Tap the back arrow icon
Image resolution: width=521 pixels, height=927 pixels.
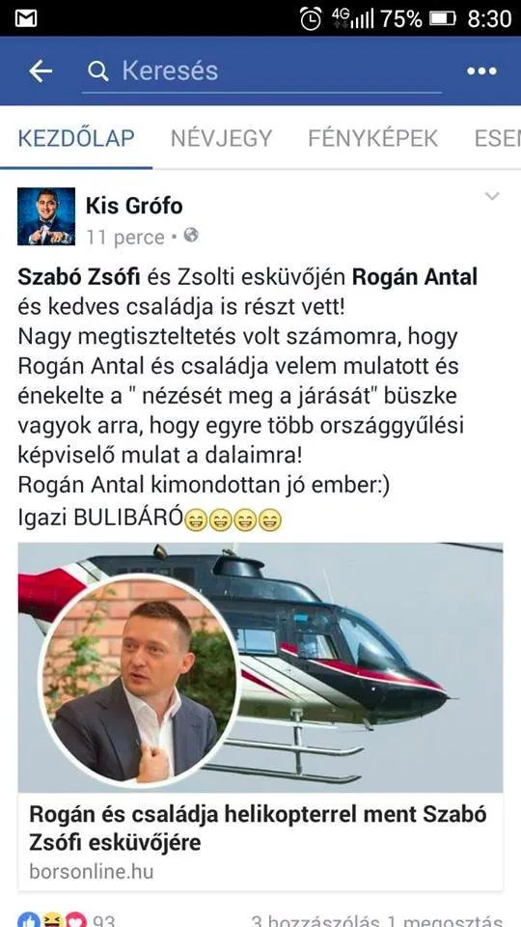(41, 71)
